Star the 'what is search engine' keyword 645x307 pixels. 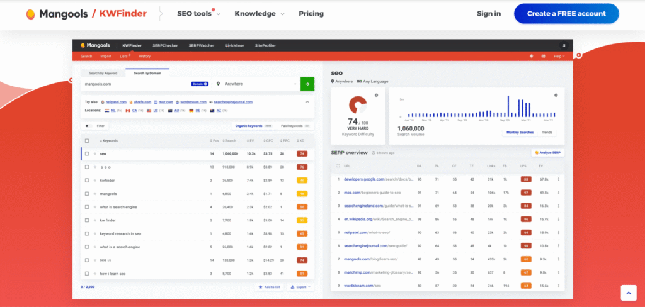(x=95, y=207)
